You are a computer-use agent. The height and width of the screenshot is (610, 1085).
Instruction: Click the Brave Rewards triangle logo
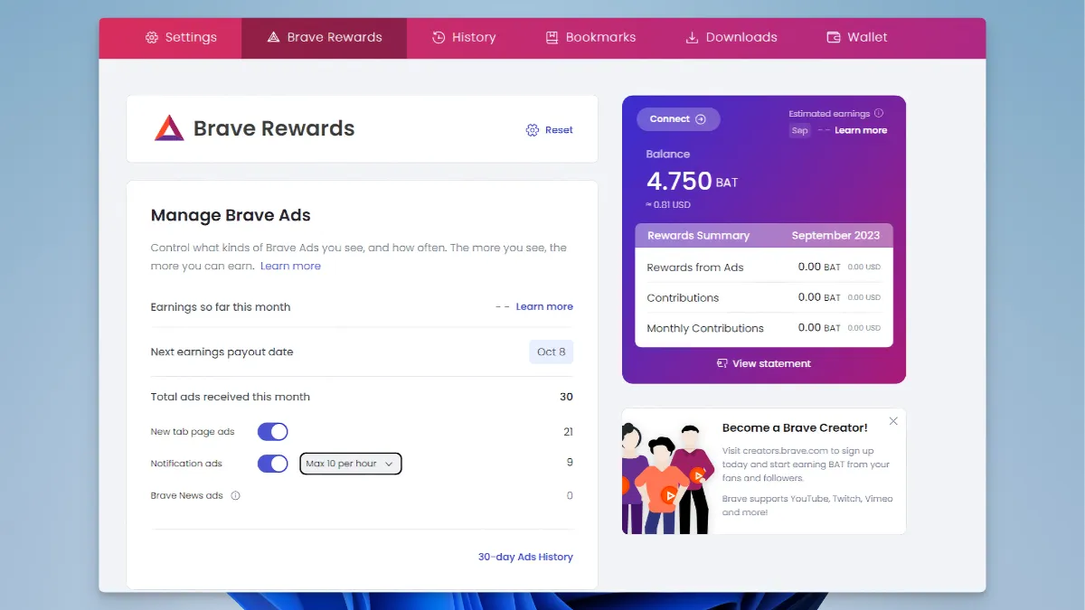coord(169,128)
